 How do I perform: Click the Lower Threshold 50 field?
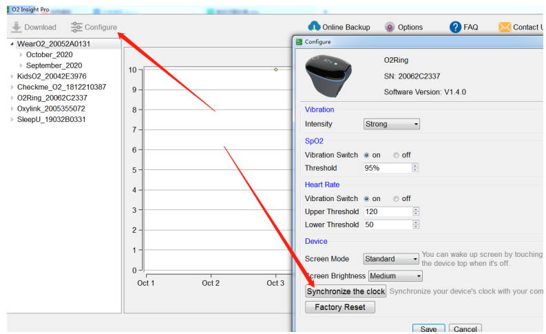pyautogui.click(x=388, y=225)
